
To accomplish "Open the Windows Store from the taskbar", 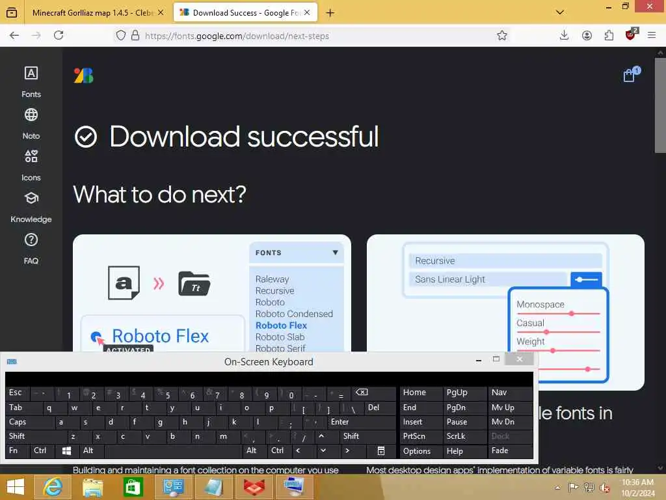I will pyautogui.click(x=133, y=487).
